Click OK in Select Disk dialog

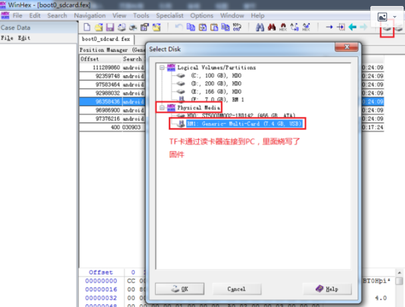180,289
